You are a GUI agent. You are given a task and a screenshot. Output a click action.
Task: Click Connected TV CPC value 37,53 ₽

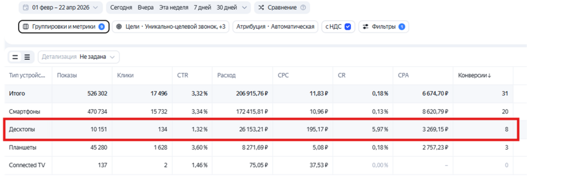(x=319, y=165)
